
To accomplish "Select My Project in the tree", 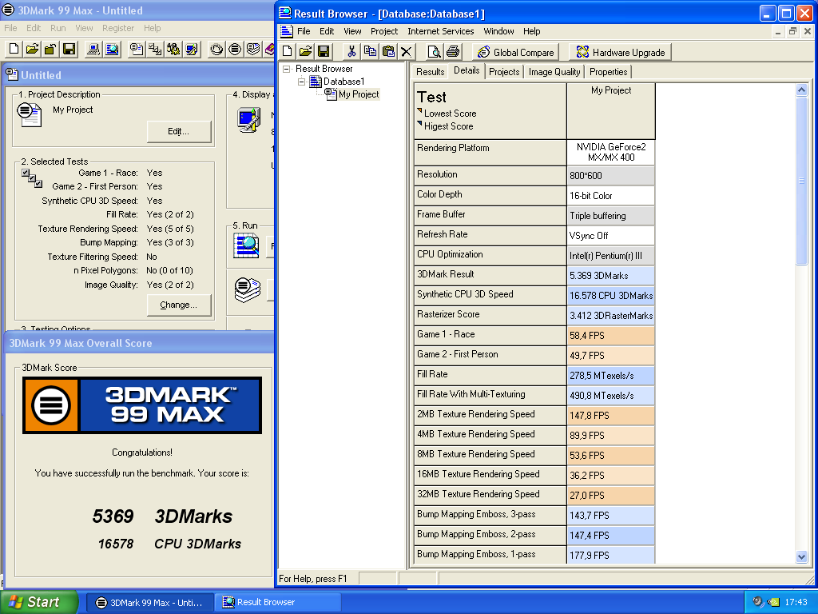I will (359, 94).
